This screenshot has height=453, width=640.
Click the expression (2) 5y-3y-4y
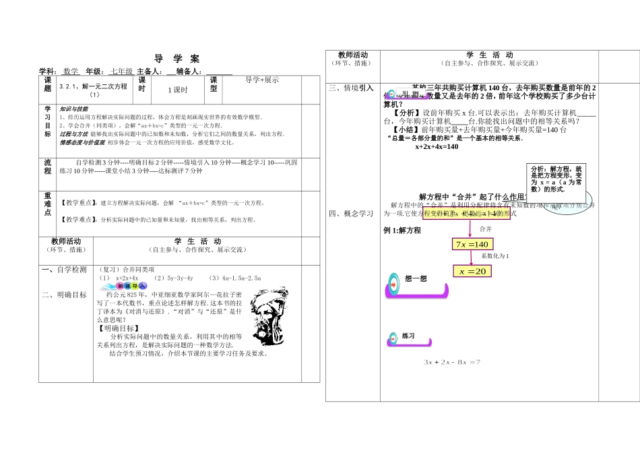173,278
